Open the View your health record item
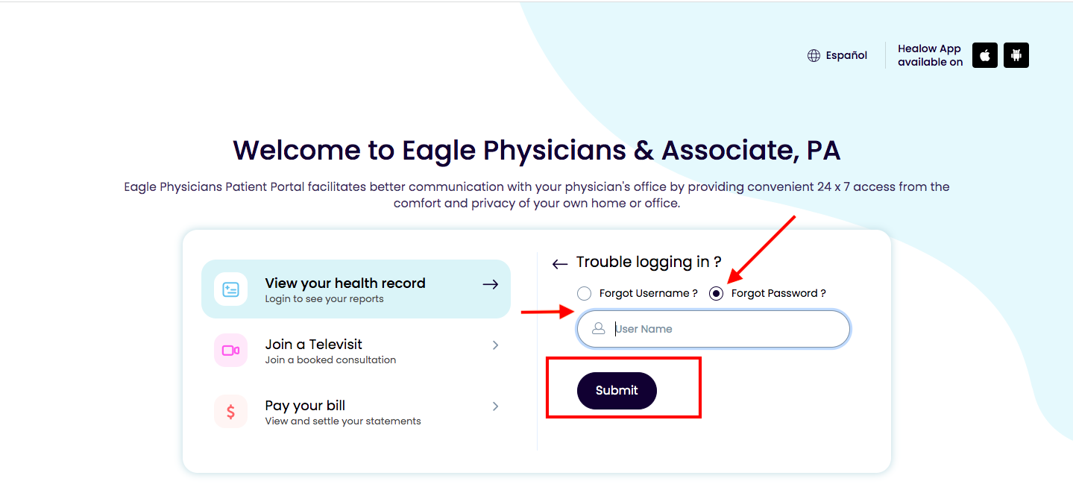Image resolution: width=1073 pixels, height=499 pixels. coord(356,289)
